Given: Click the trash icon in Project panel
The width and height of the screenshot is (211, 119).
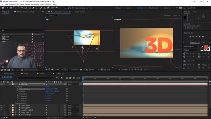Looking at the screenshot, I should pos(22,70).
